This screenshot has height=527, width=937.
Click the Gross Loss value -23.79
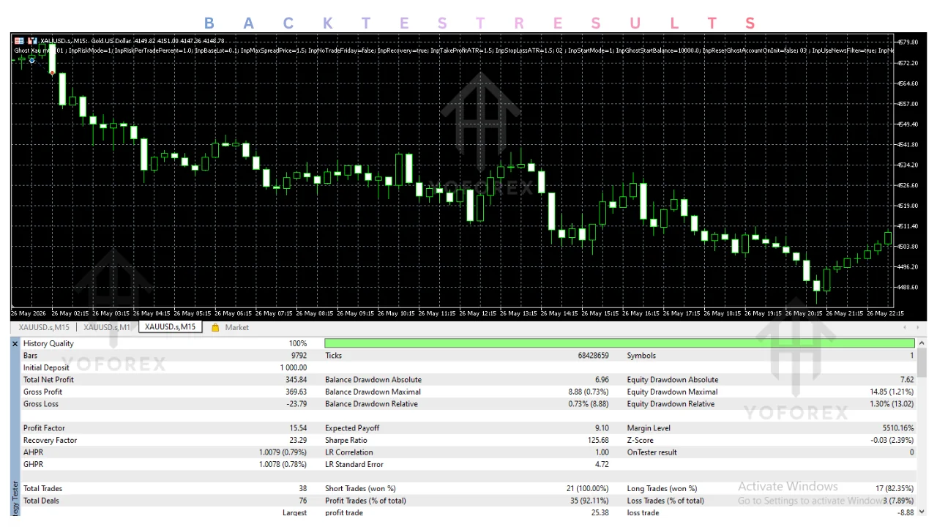click(x=296, y=404)
